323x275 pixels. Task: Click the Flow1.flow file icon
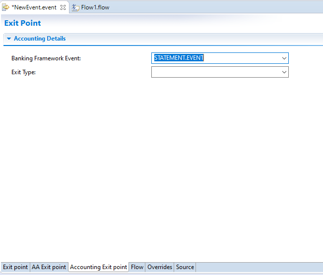pyautogui.click(x=75, y=7)
